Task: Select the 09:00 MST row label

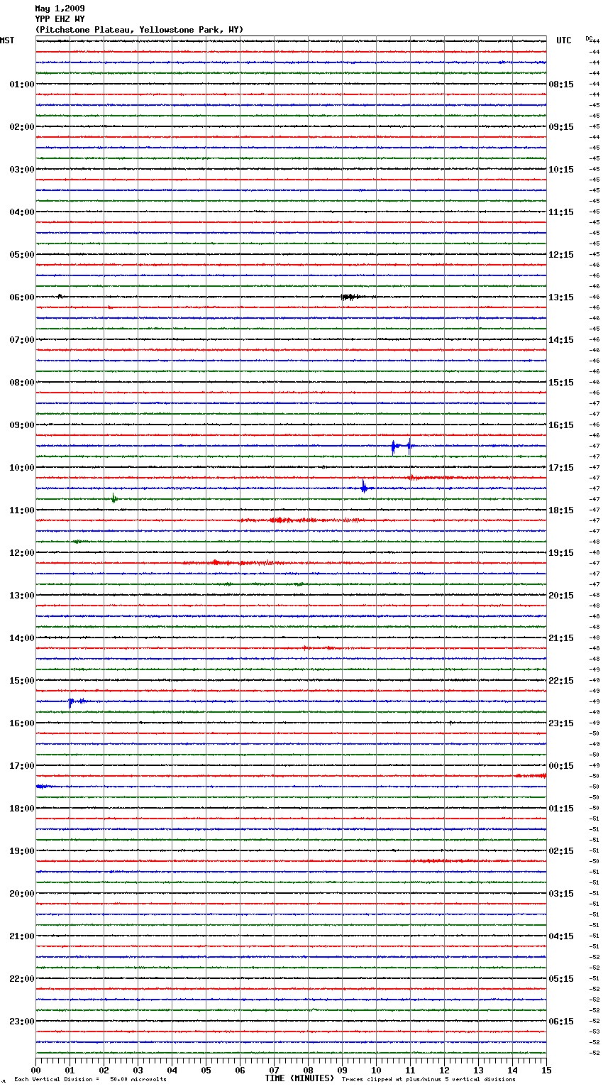Action: click(21, 425)
